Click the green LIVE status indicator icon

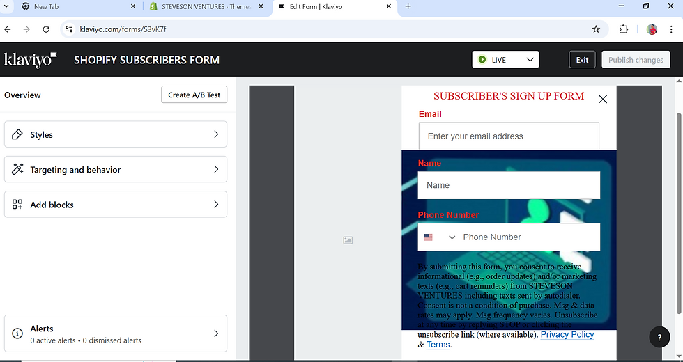[x=482, y=60]
